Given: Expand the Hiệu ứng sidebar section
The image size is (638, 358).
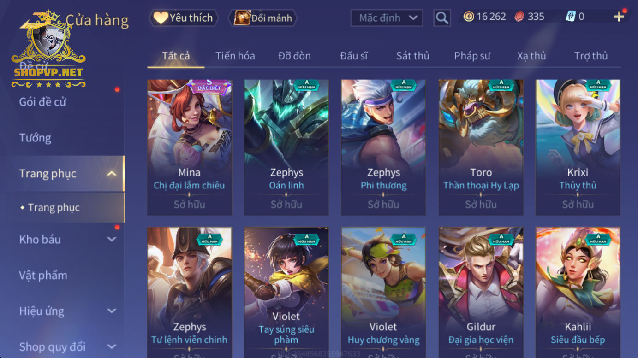Looking at the screenshot, I should tap(112, 311).
